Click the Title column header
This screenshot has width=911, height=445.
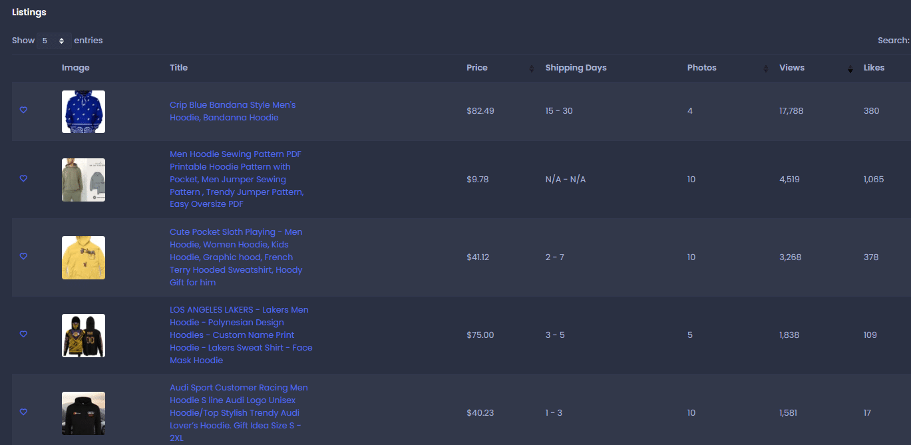178,68
